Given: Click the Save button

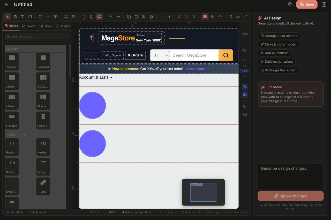Looking at the screenshot, I should pyautogui.click(x=307, y=4).
